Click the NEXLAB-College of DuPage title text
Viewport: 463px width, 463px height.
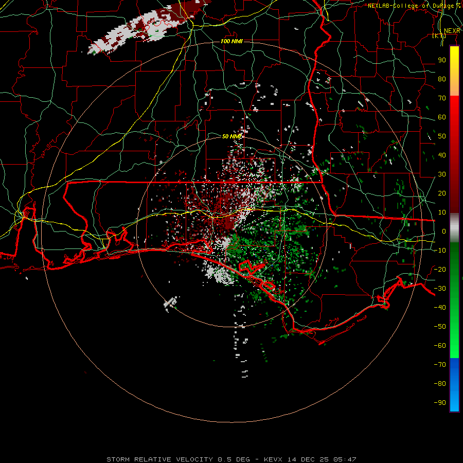(x=415, y=5)
